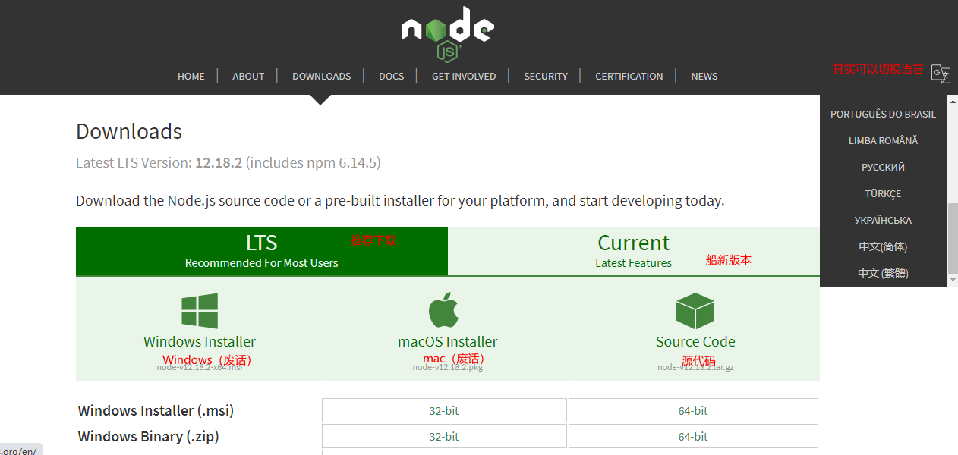Download 32-bit Windows Installer (.msi)
The width and height of the screenshot is (958, 455).
click(x=444, y=411)
